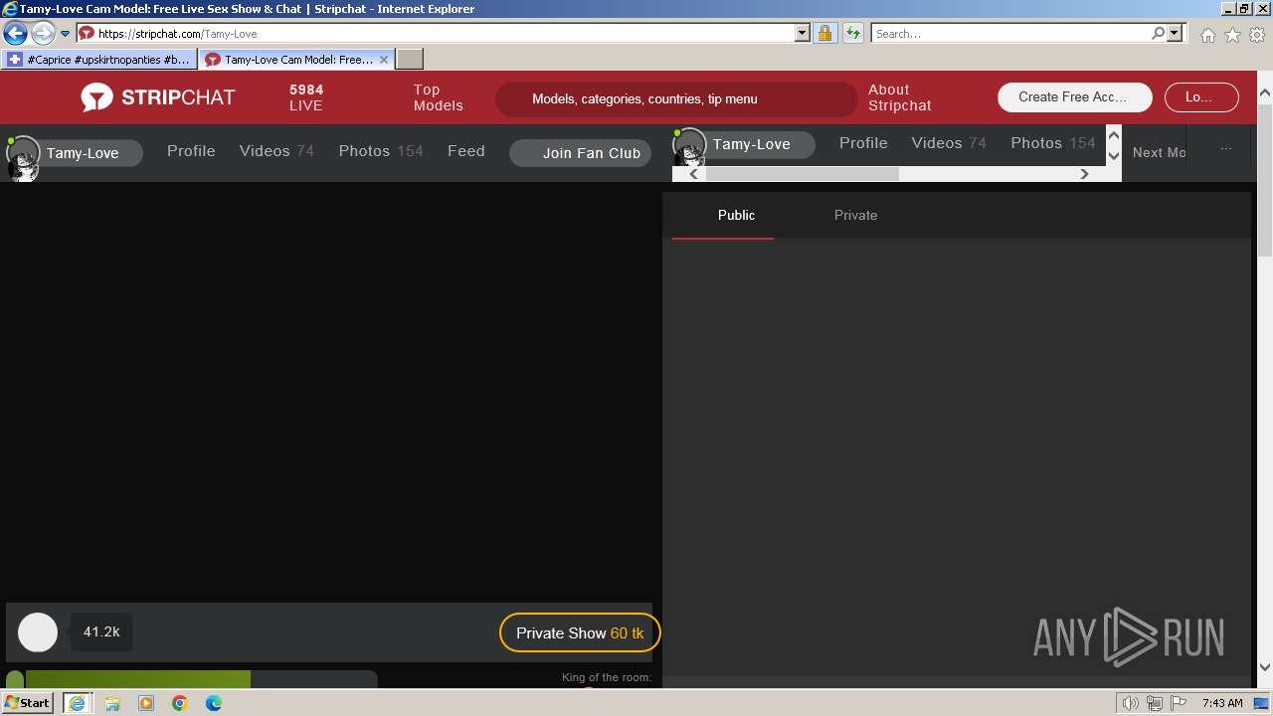The height and width of the screenshot is (716, 1273).
Task: Open the Windows Start menu
Action: point(28,703)
